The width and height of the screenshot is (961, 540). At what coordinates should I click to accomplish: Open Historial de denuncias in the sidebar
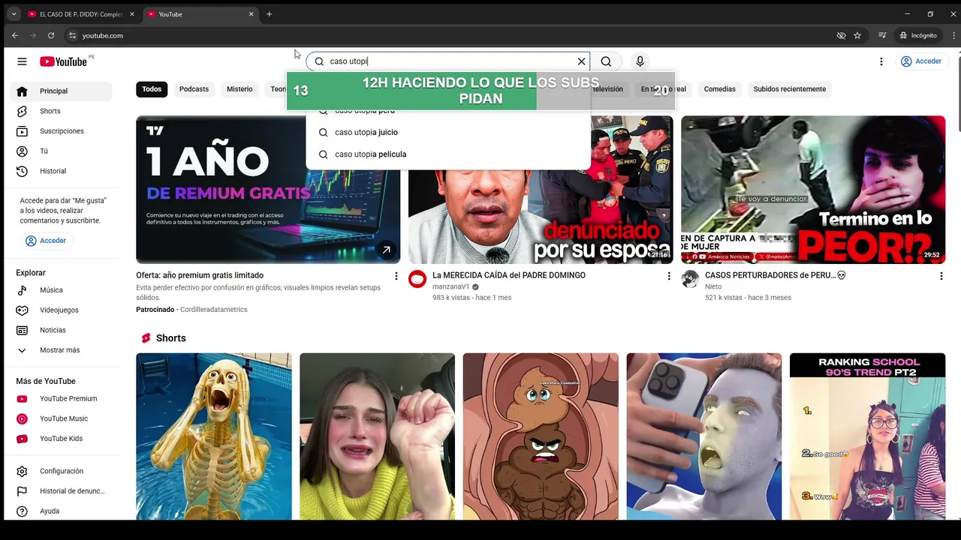tap(62, 491)
